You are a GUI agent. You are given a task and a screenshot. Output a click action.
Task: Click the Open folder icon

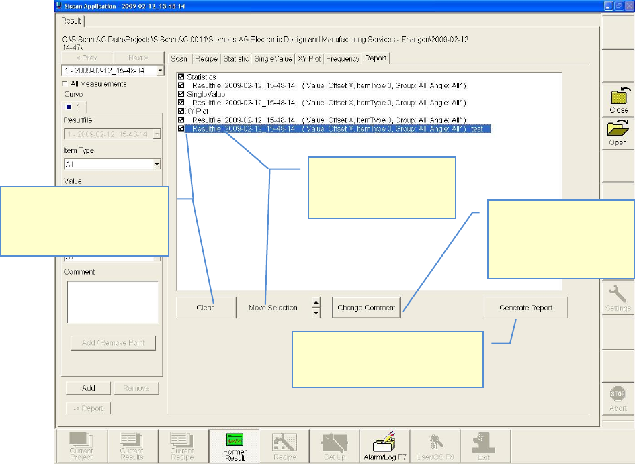tap(618, 130)
